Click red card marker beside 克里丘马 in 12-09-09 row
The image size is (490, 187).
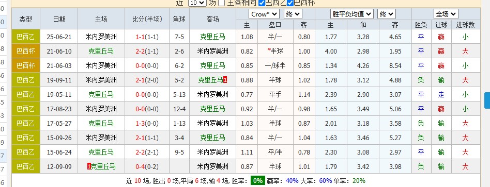[x=89, y=166]
